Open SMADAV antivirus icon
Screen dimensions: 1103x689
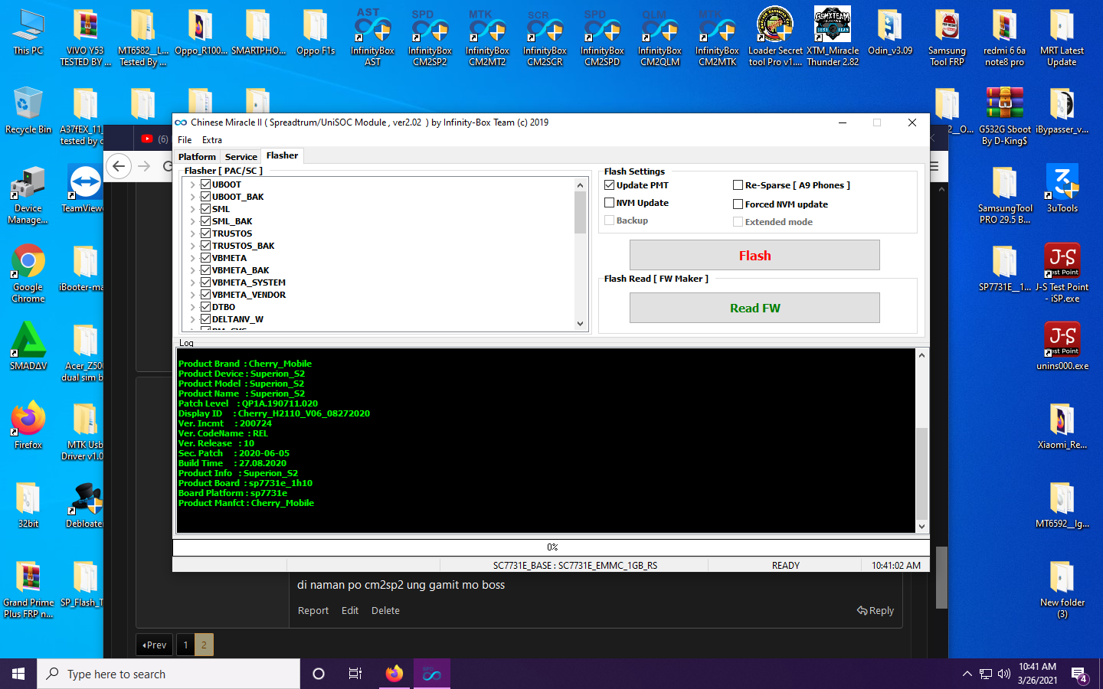pyautogui.click(x=28, y=347)
